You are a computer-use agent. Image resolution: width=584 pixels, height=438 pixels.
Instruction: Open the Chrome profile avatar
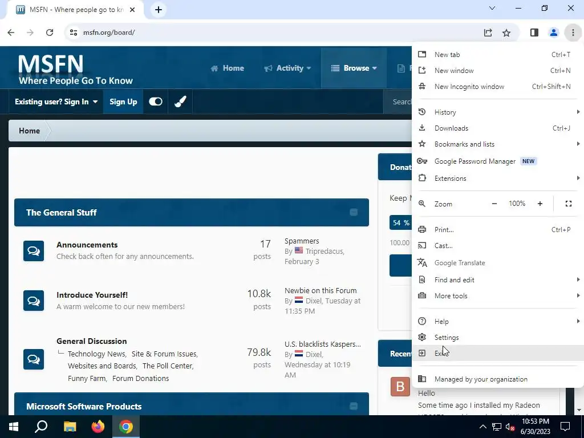coord(554,33)
